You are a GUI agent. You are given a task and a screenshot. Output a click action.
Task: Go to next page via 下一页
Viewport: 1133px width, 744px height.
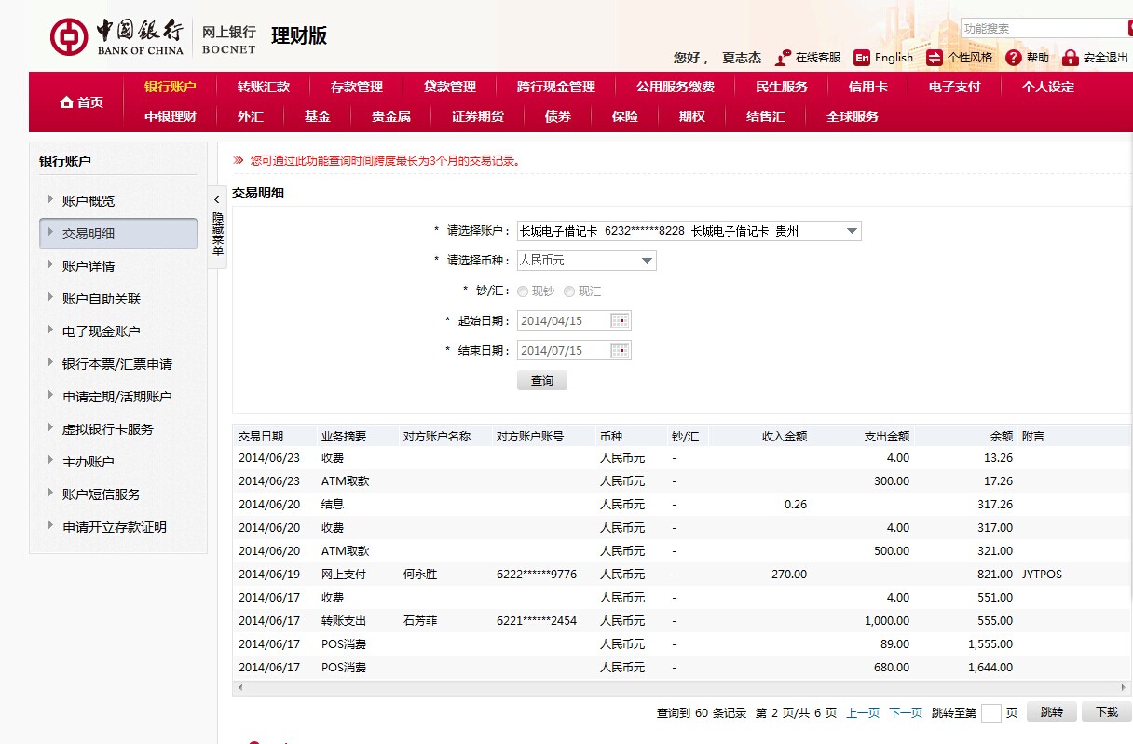pos(905,712)
